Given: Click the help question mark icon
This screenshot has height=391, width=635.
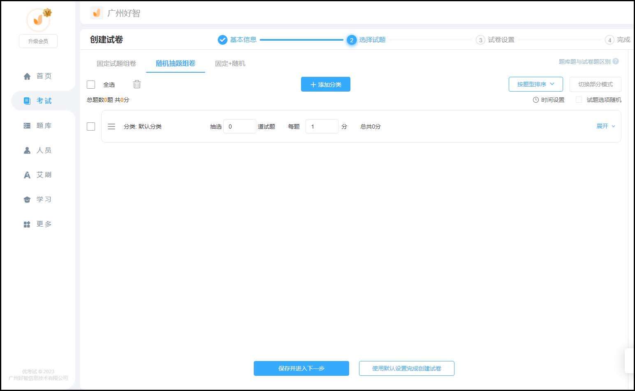Looking at the screenshot, I should [616, 62].
